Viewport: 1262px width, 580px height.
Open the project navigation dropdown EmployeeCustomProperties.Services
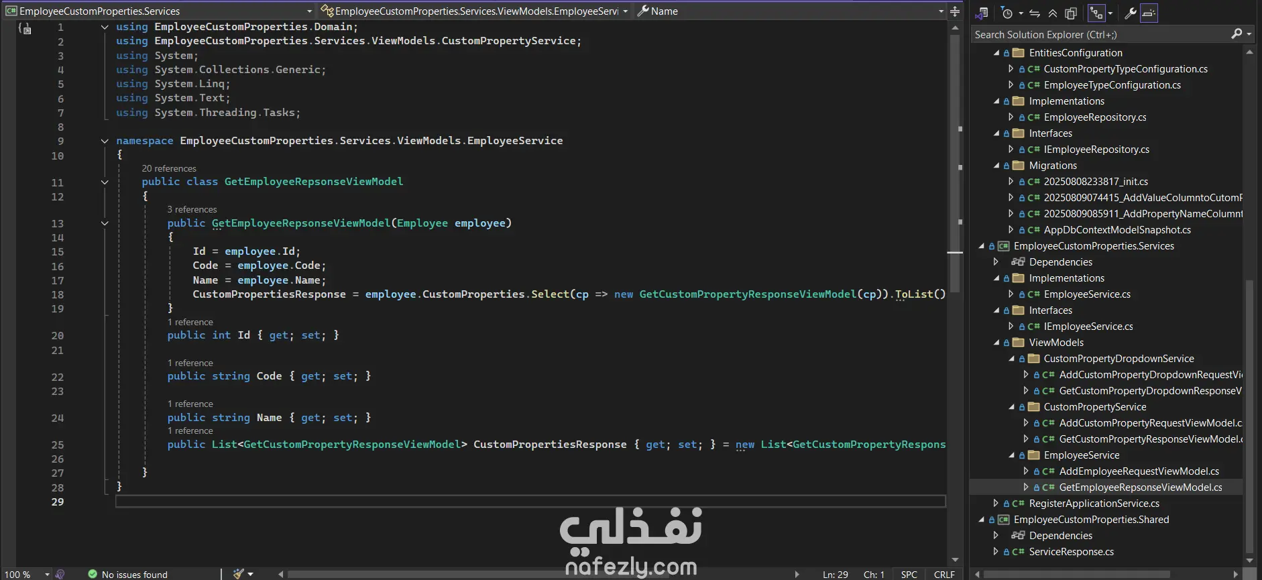pos(160,11)
